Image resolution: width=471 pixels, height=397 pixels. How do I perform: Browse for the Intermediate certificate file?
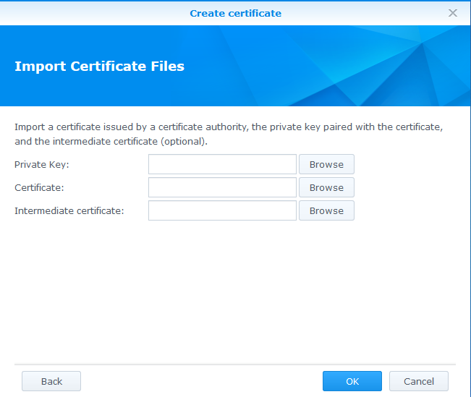coord(326,210)
